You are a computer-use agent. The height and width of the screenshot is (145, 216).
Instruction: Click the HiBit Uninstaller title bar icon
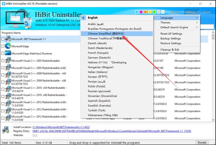(x=4, y=4)
